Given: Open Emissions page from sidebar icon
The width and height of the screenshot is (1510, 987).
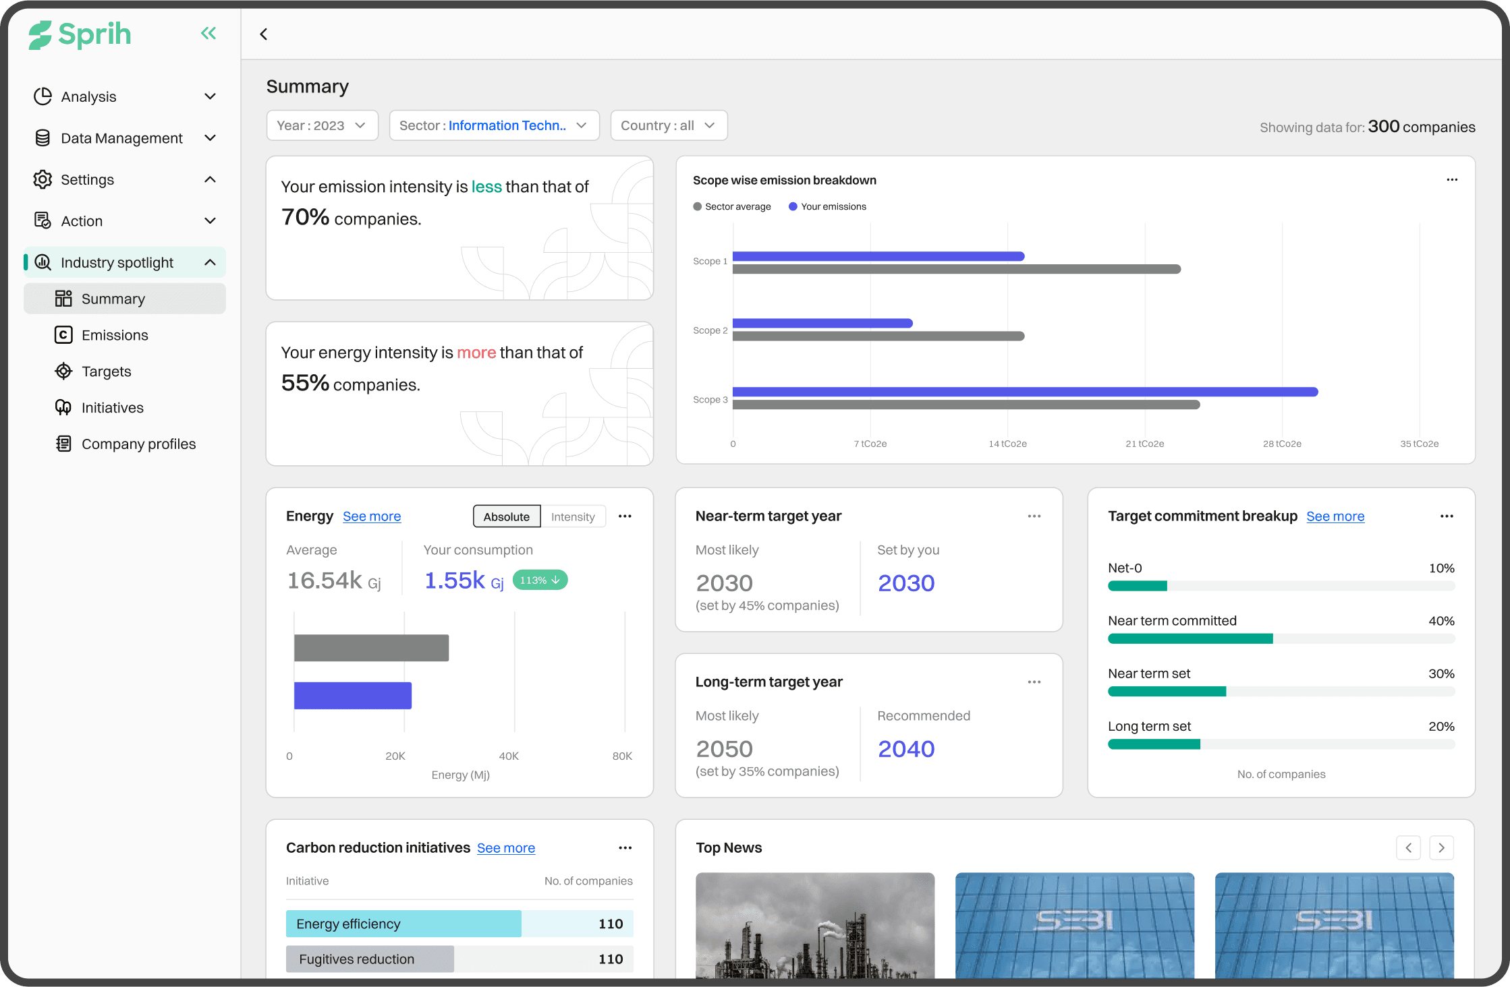Looking at the screenshot, I should tap(63, 335).
